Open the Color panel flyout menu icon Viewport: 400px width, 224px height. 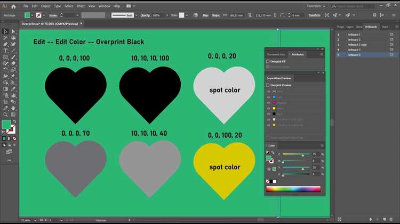[322, 146]
